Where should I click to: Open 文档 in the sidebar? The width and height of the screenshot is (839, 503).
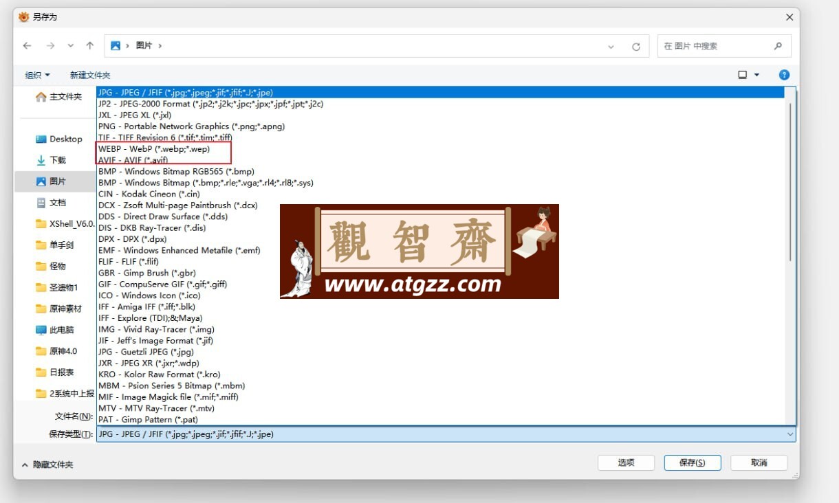click(x=52, y=203)
